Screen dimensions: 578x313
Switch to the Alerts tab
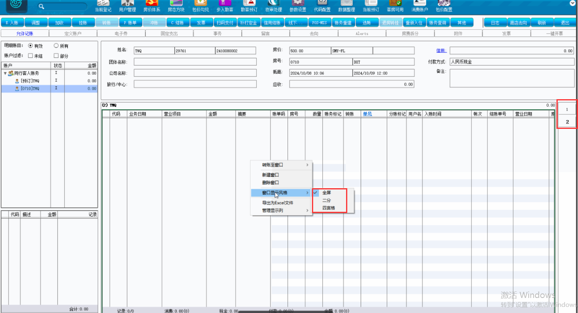point(362,34)
